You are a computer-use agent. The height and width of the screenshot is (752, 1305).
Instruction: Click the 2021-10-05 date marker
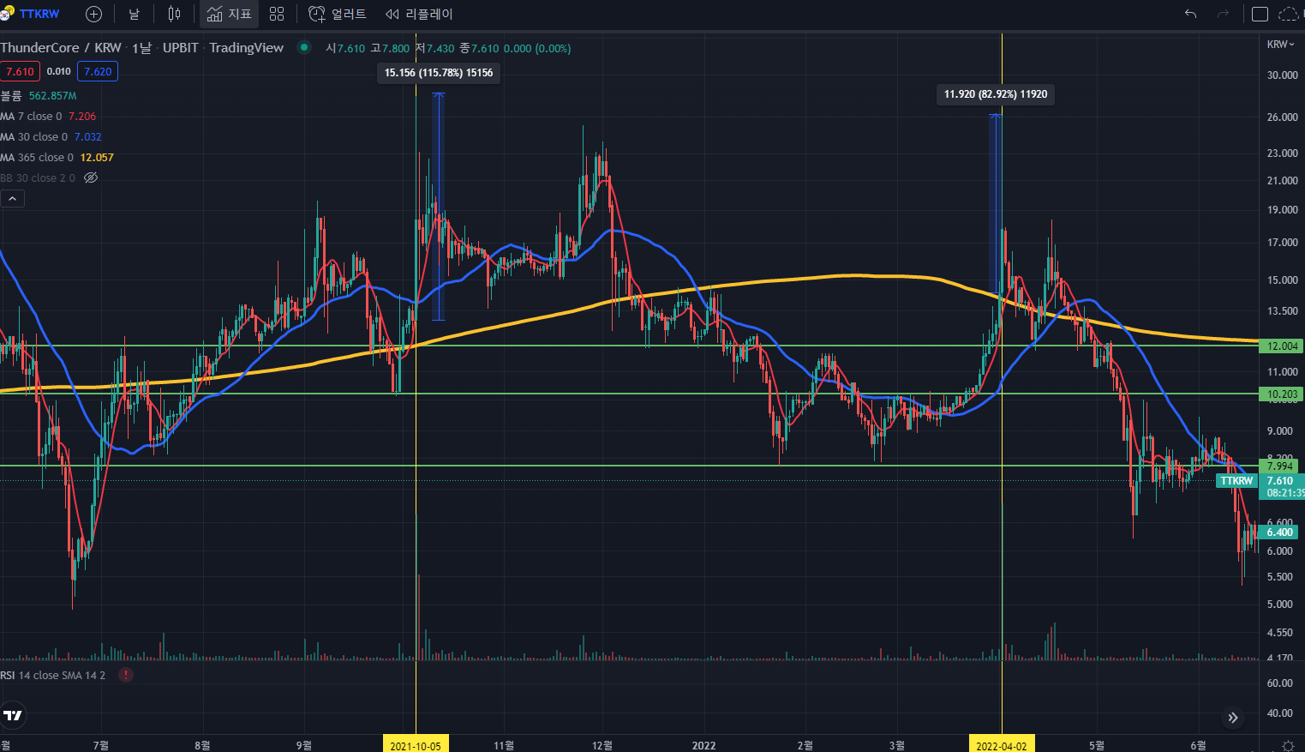(x=416, y=745)
